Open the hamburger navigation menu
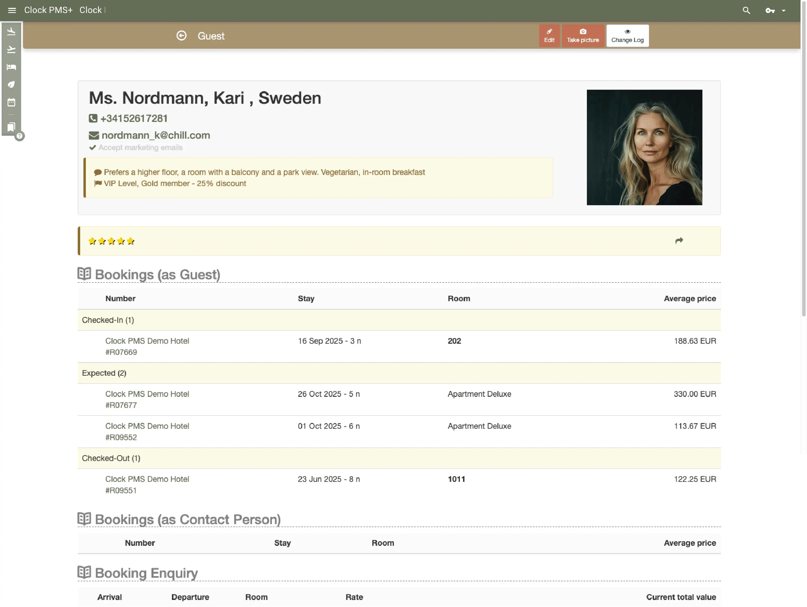 [x=12, y=10]
